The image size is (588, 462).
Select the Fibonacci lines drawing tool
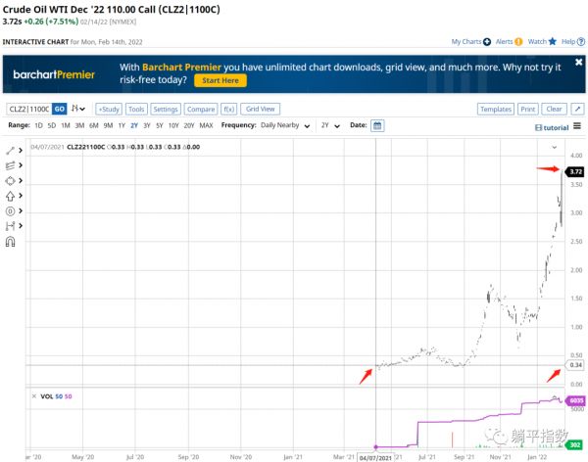[x=11, y=165]
